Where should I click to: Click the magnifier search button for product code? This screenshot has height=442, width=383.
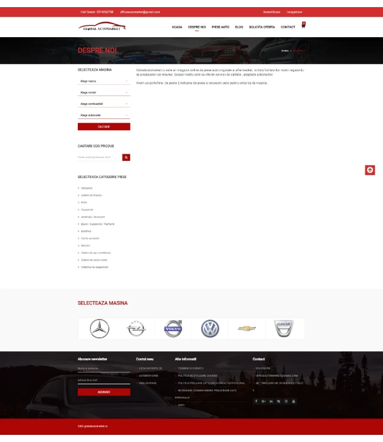click(126, 157)
